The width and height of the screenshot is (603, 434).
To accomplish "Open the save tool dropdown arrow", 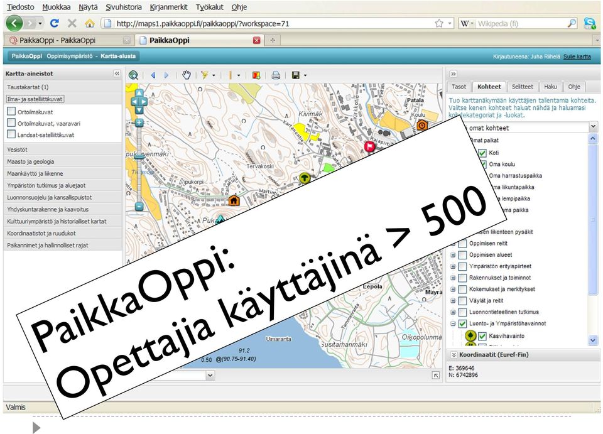I will click(305, 75).
